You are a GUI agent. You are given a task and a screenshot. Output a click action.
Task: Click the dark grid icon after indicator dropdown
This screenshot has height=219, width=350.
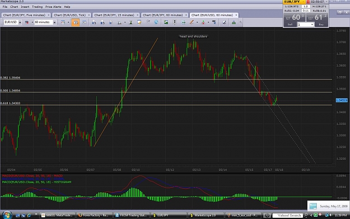[214, 22]
